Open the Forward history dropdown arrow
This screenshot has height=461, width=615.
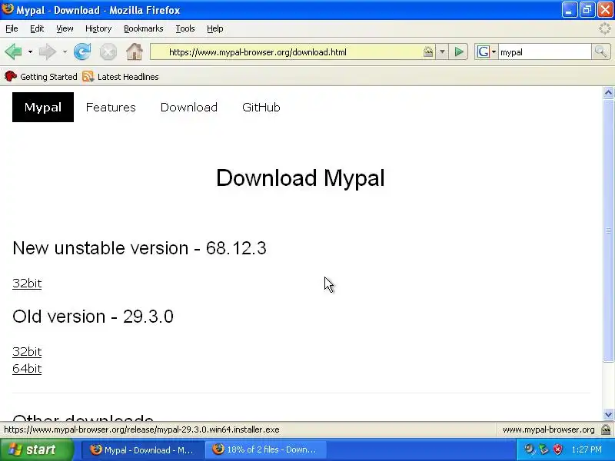[x=65, y=51]
